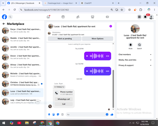Play the 0:10 audio clip

click(87, 56)
